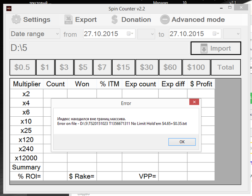Click the Count column header
This screenshot has width=252, height=196.
[55, 84]
